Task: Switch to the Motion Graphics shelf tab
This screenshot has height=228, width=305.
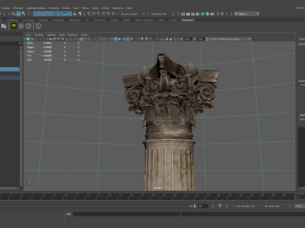Action: pos(144,20)
